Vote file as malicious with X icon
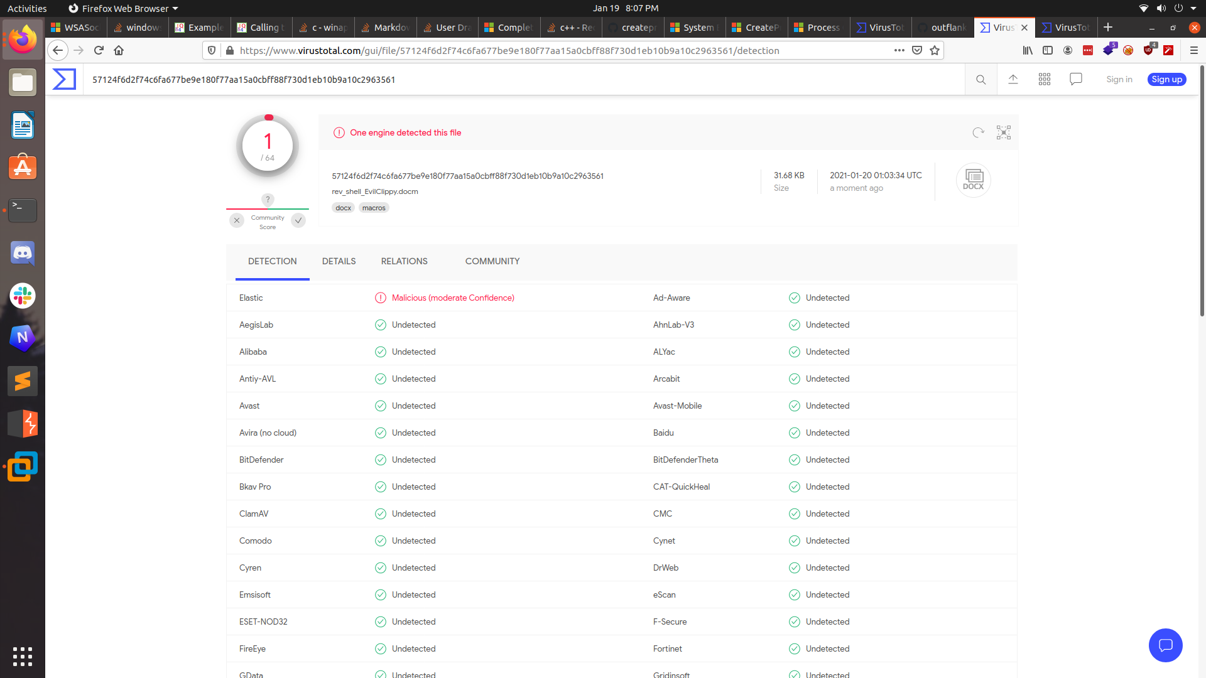This screenshot has height=678, width=1206. coord(237,220)
